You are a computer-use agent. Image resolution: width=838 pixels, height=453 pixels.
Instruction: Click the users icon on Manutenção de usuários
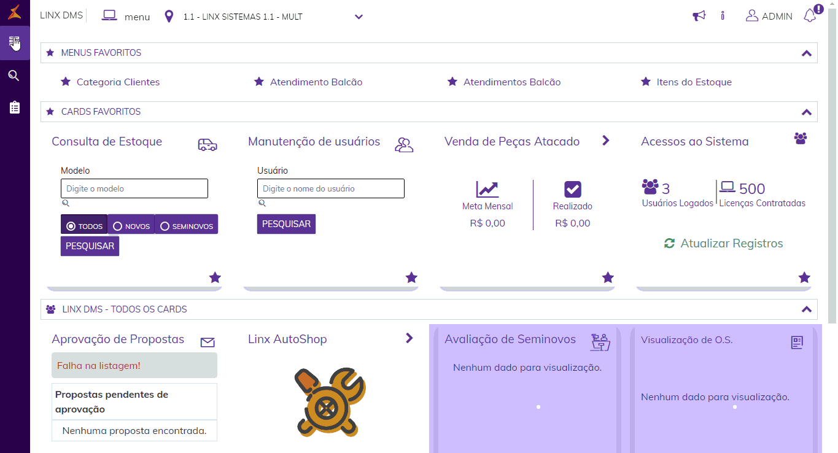[x=404, y=145]
